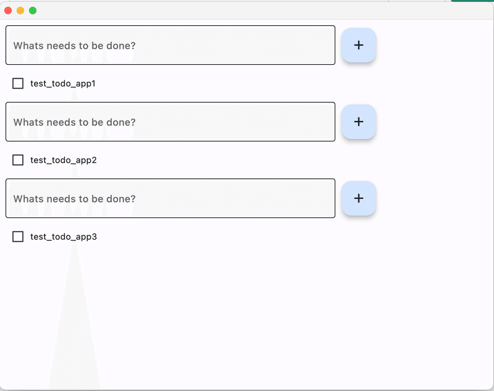Tick the checkbox for test_todo_app2
This screenshot has height=391, width=494.
tap(18, 160)
